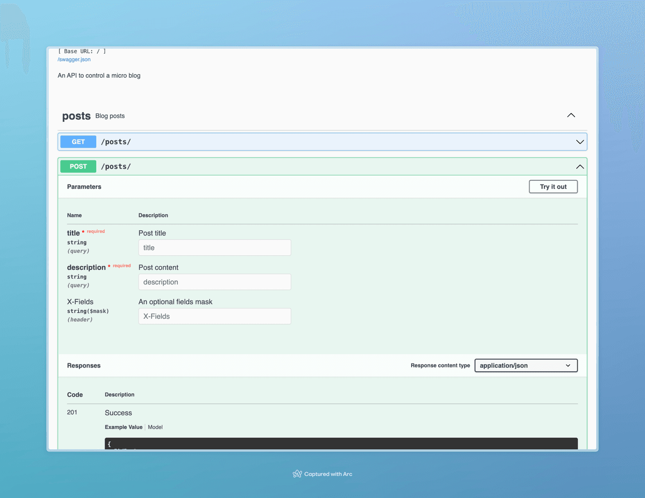This screenshot has width=645, height=498.
Task: Collapse the POST /posts/ operation
Action: pos(579,166)
